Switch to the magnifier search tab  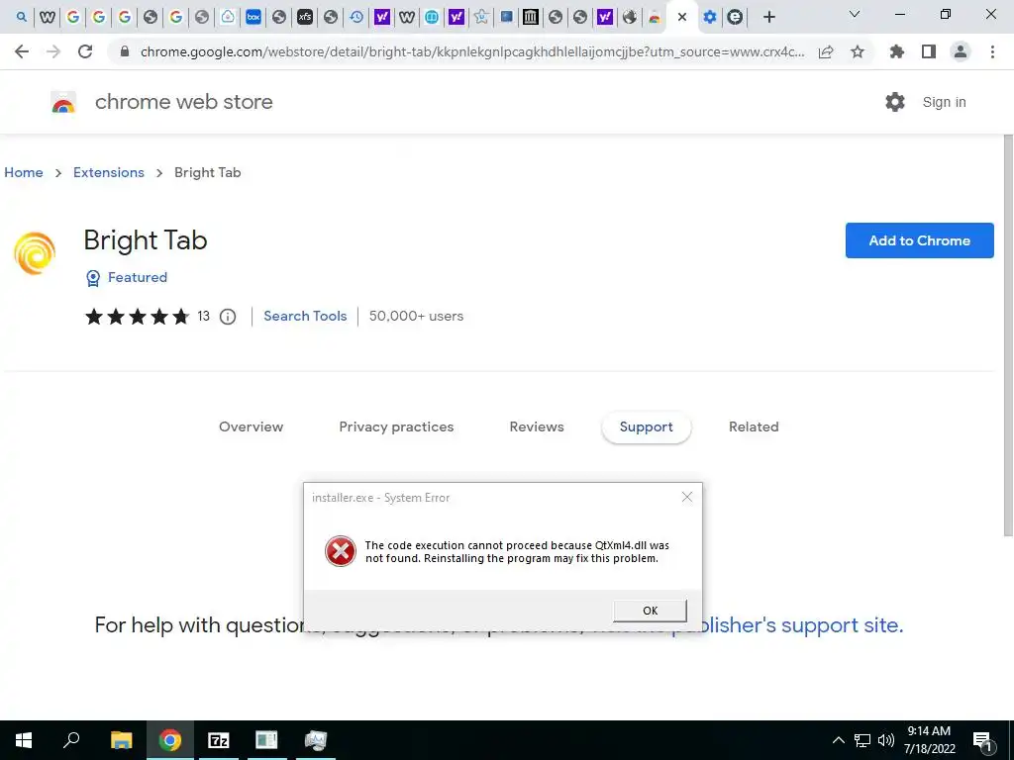pyautogui.click(x=22, y=17)
